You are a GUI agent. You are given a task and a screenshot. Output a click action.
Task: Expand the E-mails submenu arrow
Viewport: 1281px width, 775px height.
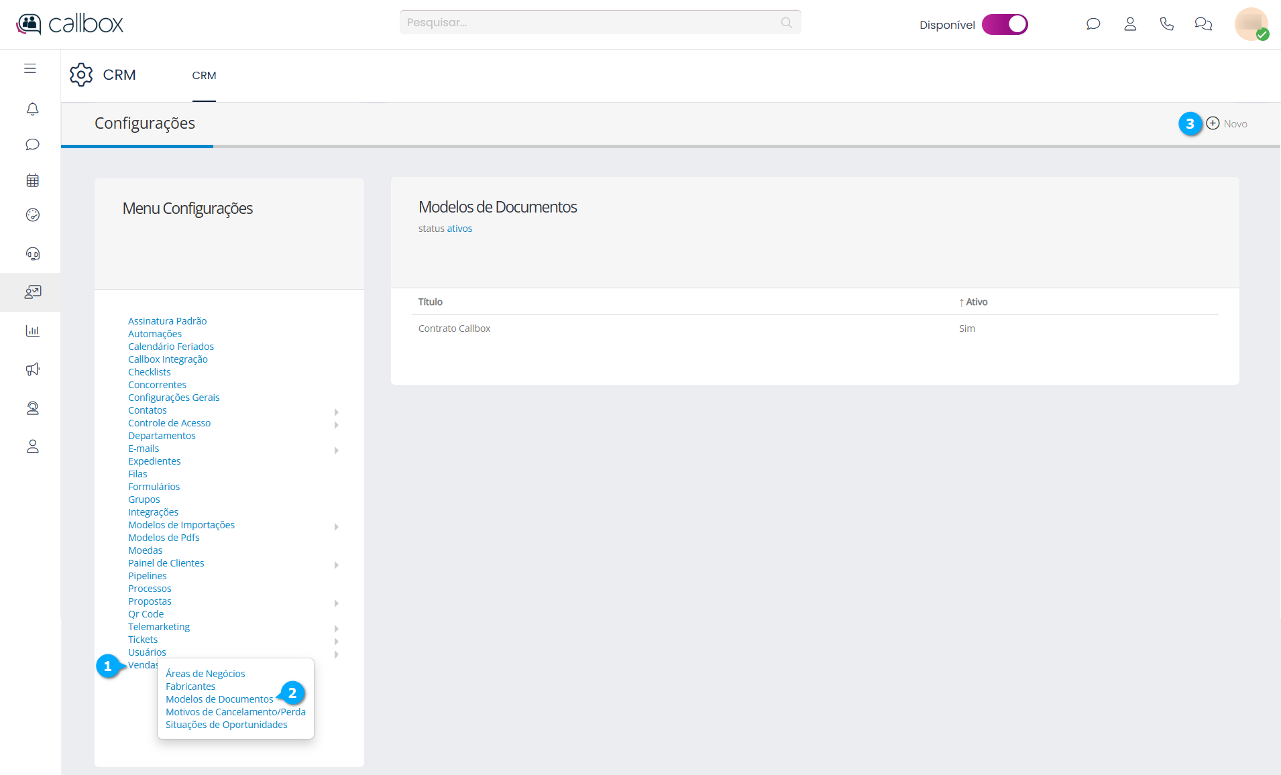point(336,450)
